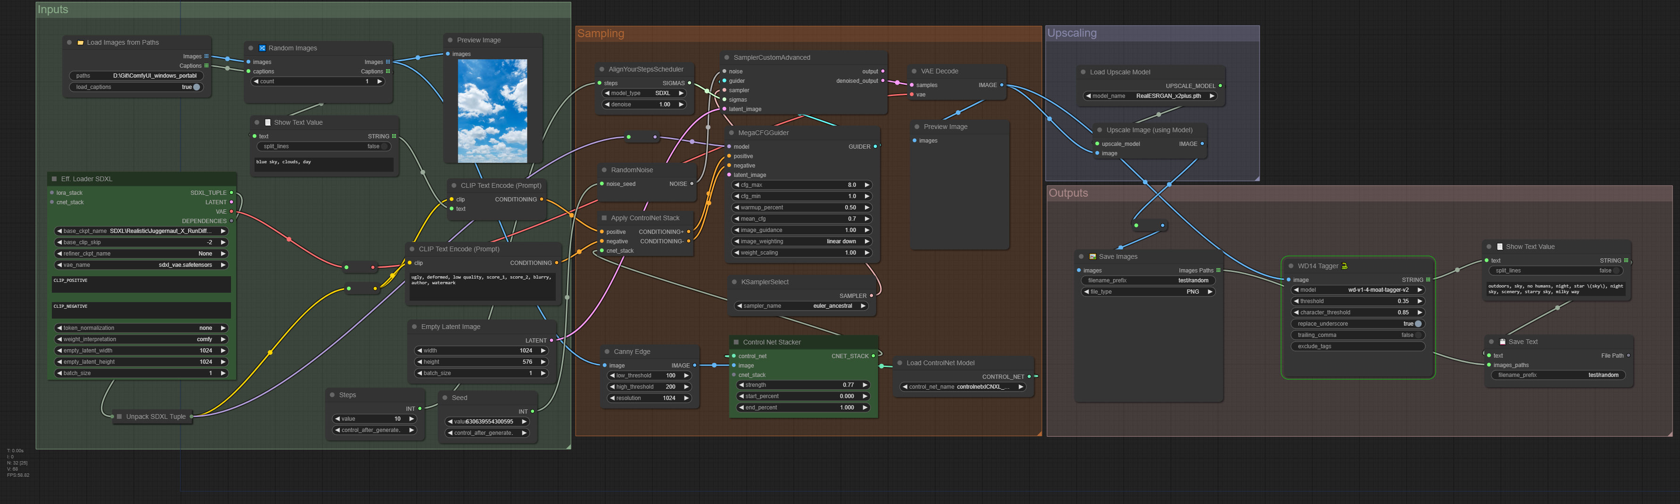Open the sampler_name dropdown showing euler_ancestral
The width and height of the screenshot is (1680, 504).
(801, 306)
